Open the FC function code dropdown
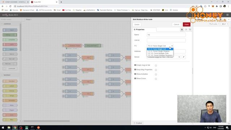Image resolution: width=231 pixels, height=130 pixels. point(160,46)
